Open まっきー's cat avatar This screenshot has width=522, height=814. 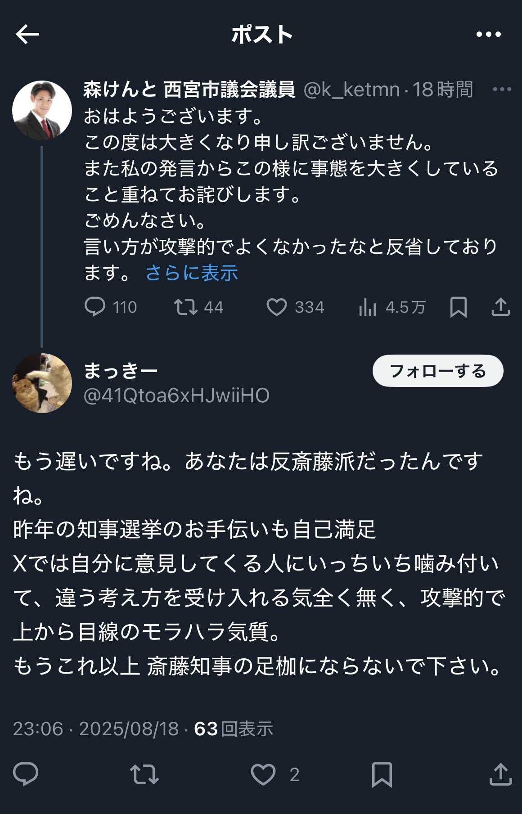coord(42,383)
